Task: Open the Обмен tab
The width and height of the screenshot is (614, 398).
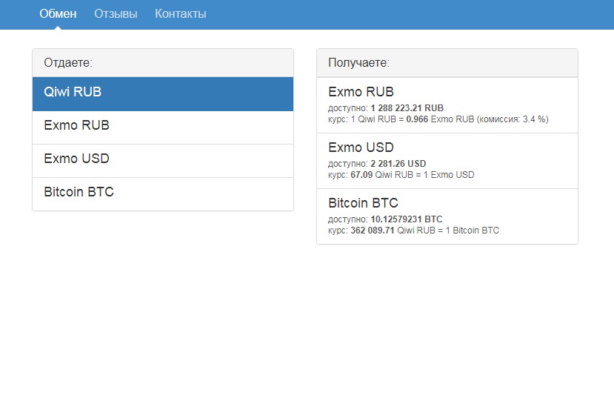Action: (58, 13)
